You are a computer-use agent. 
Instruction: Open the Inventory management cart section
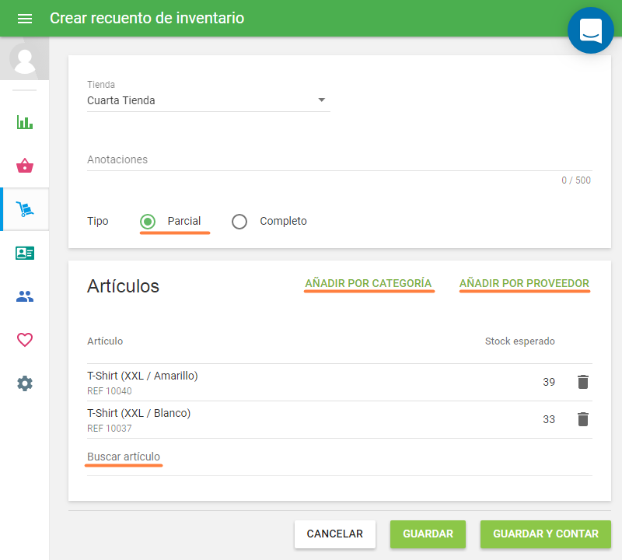pos(25,209)
